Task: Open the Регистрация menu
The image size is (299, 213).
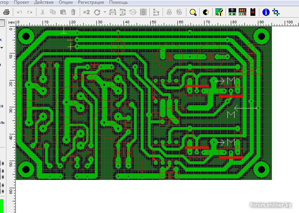Action: click(91, 3)
